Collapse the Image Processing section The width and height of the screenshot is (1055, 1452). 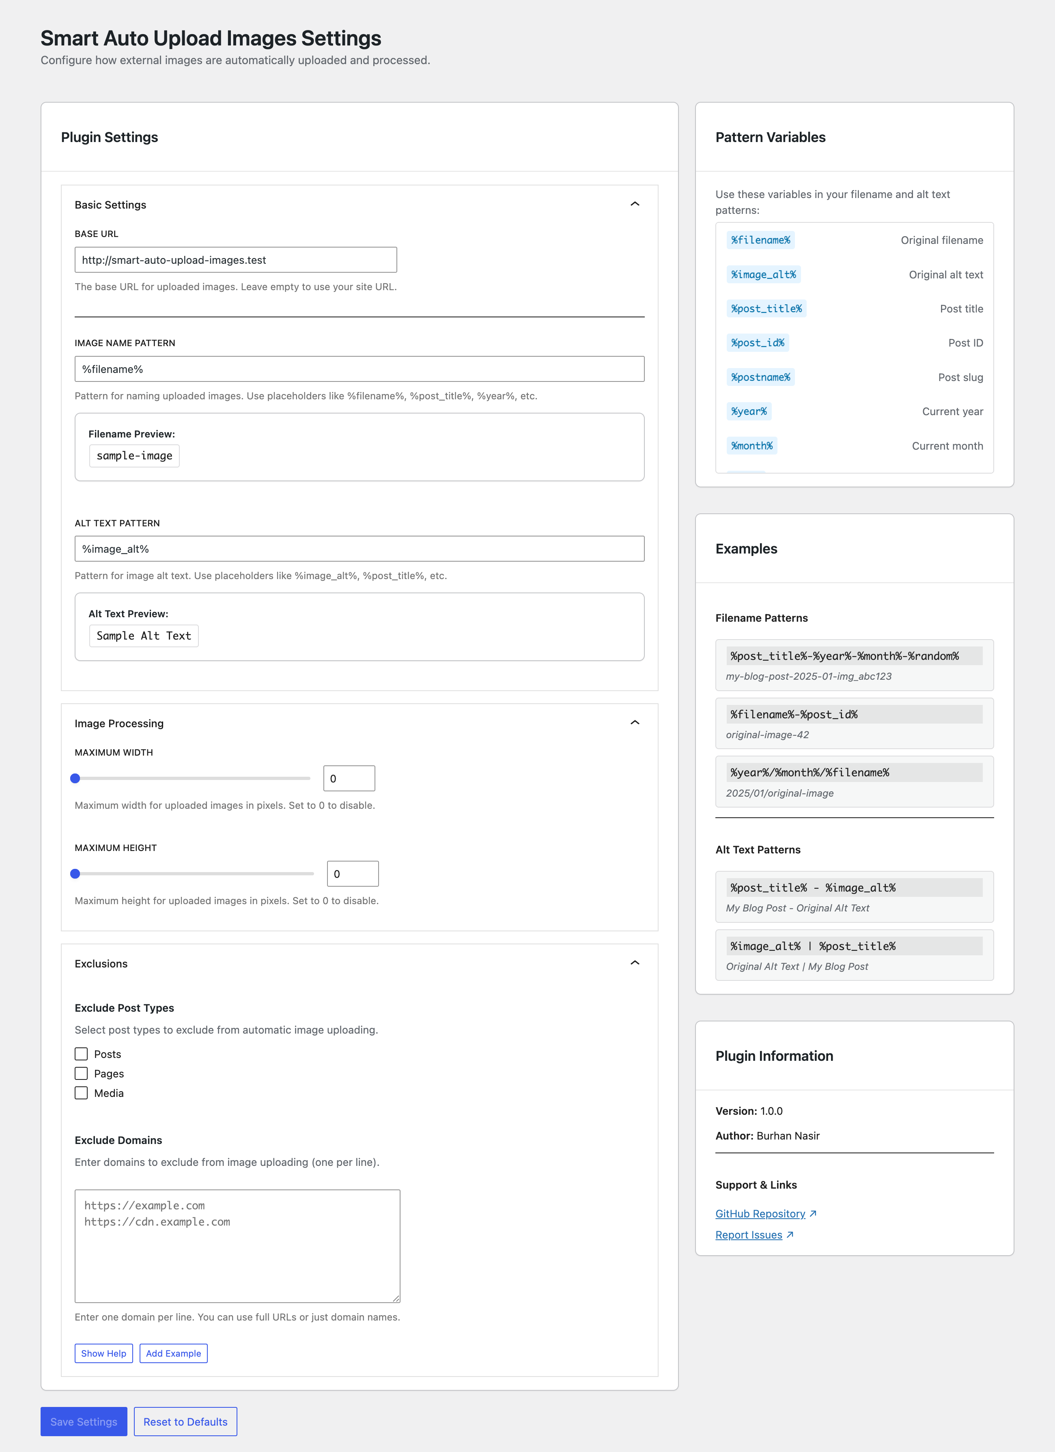point(634,722)
